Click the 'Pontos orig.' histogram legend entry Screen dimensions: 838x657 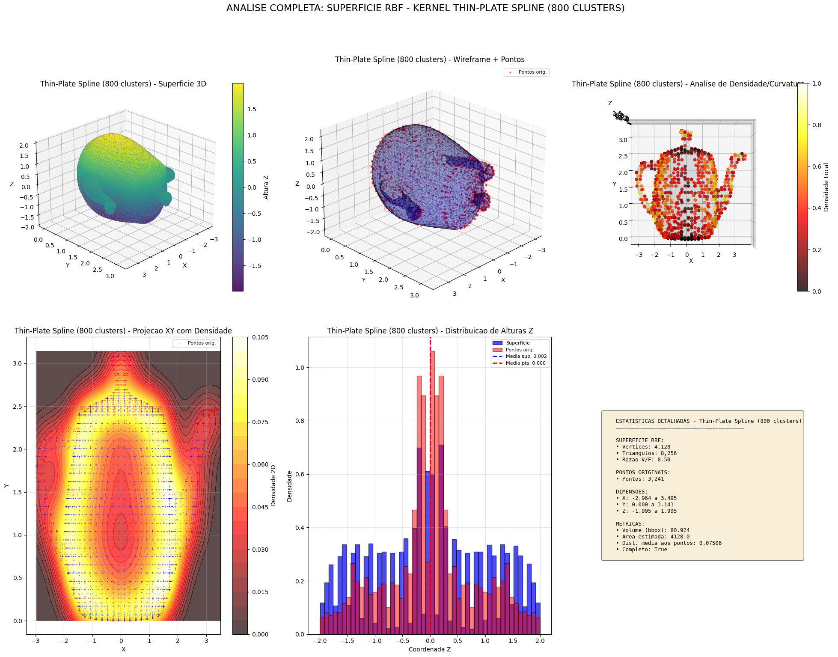(x=520, y=350)
